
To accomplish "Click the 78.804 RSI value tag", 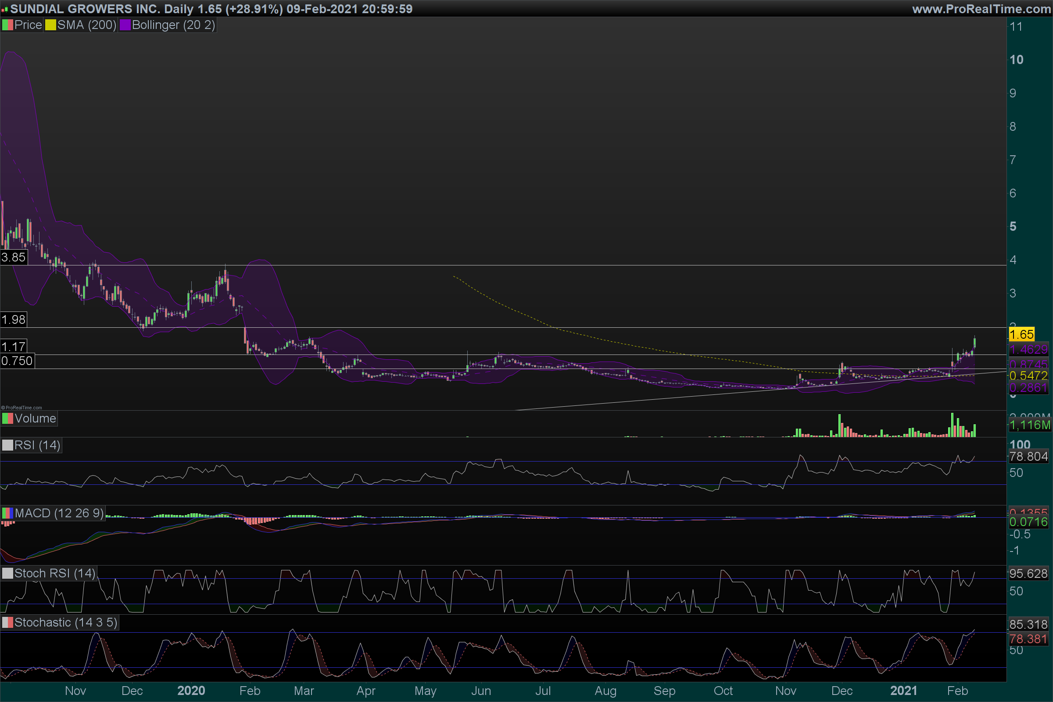I will point(1028,457).
